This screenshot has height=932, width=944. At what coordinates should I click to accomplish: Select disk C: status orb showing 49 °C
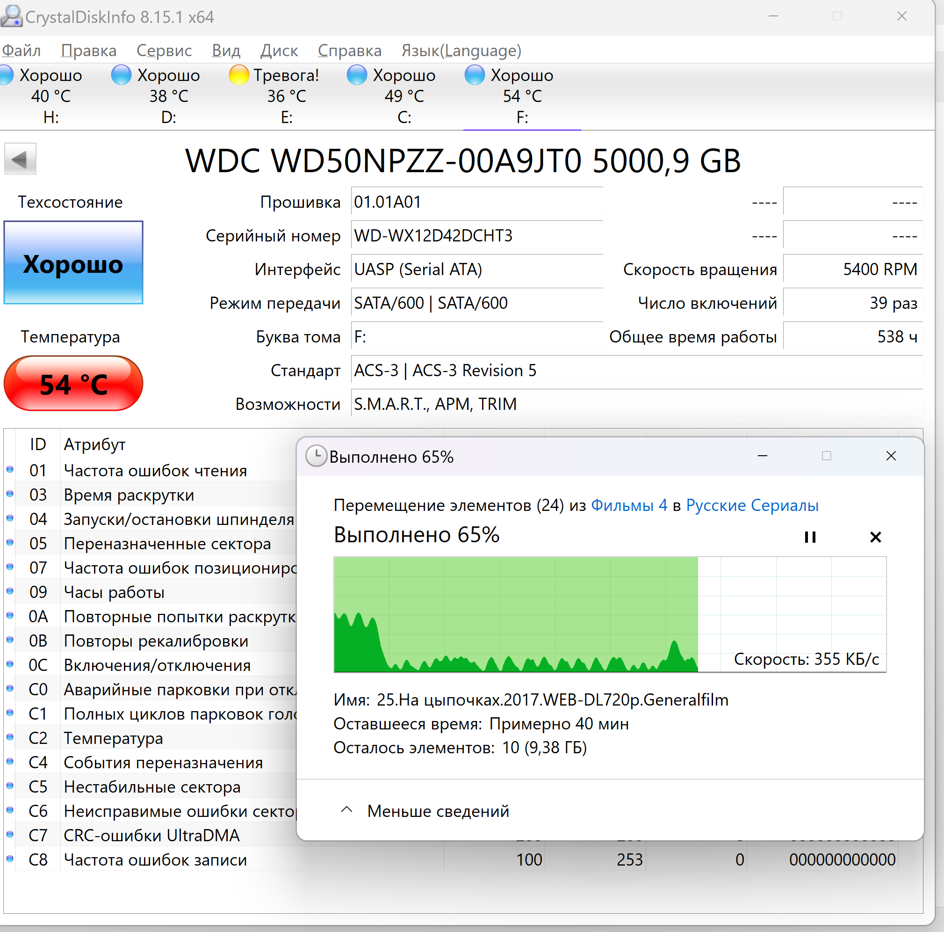click(357, 75)
